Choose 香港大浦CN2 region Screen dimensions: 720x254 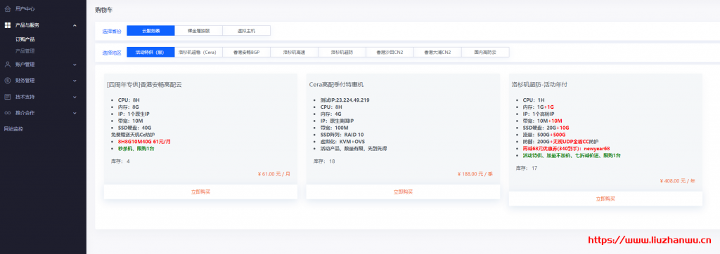[x=437, y=52]
